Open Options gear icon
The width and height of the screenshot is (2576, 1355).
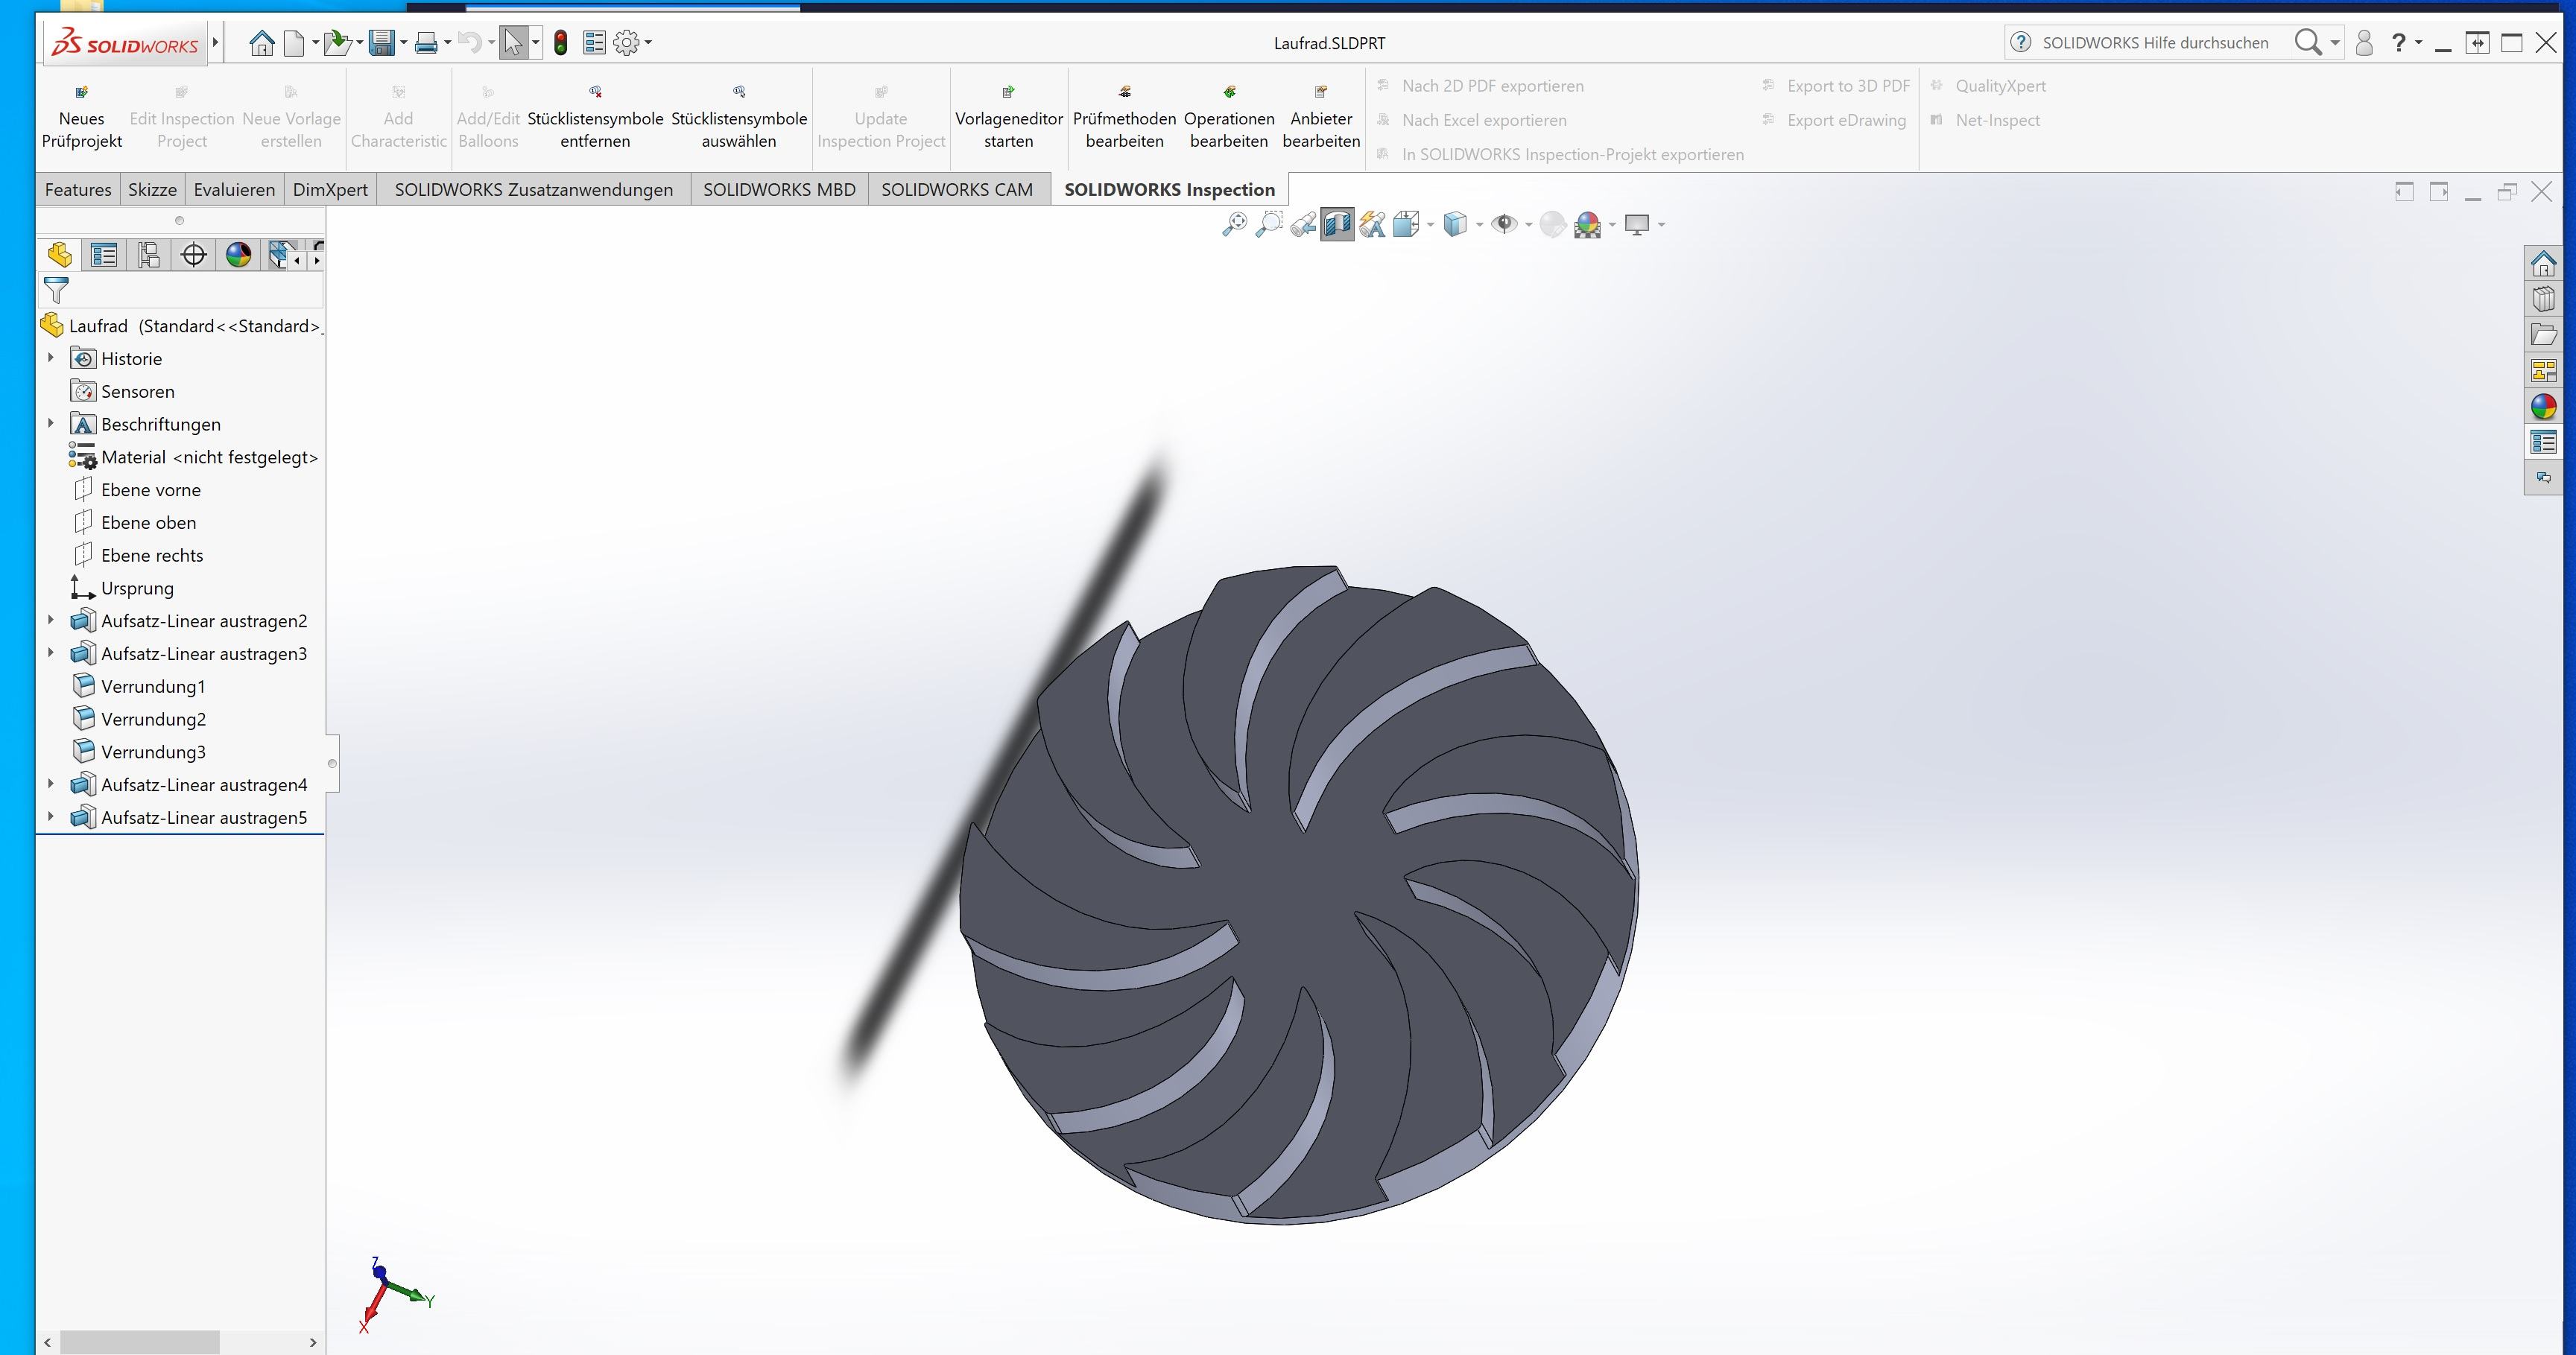point(626,43)
